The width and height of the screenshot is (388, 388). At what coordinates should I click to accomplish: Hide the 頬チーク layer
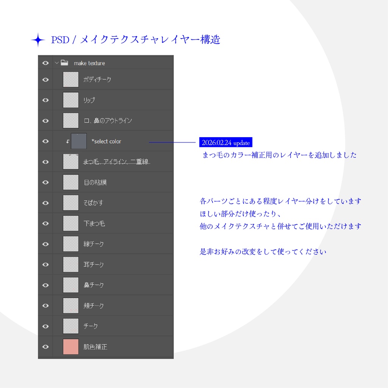click(x=45, y=306)
